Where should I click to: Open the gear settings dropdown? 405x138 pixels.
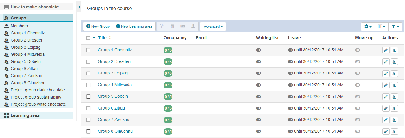click(368, 27)
